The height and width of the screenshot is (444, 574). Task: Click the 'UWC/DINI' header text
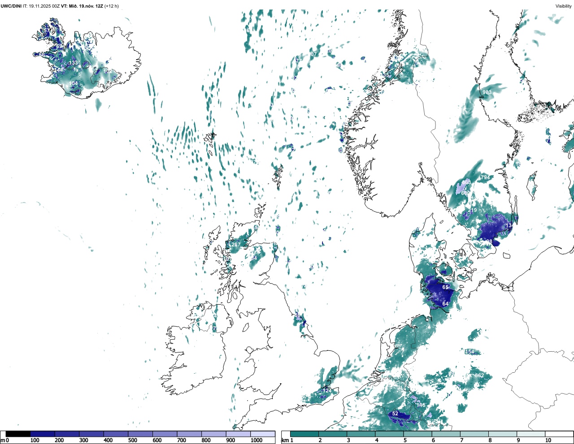(11, 6)
